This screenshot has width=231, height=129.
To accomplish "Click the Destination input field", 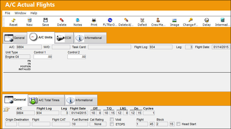I will (24, 124).
